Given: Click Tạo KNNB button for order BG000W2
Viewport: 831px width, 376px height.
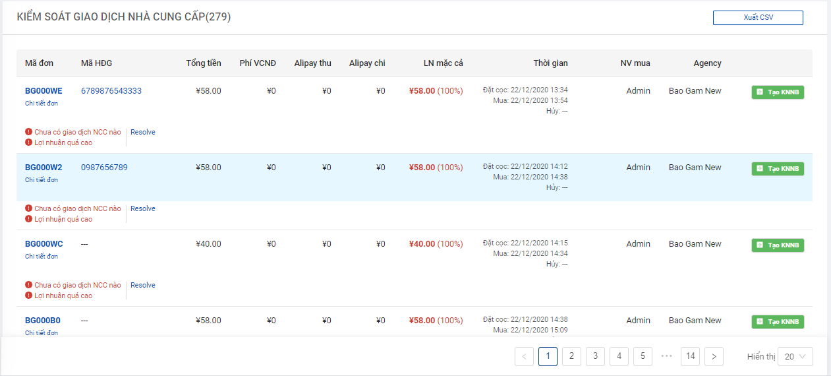Looking at the screenshot, I should tap(778, 169).
